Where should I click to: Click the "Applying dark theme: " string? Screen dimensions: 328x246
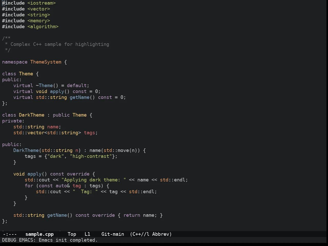coord(94,180)
